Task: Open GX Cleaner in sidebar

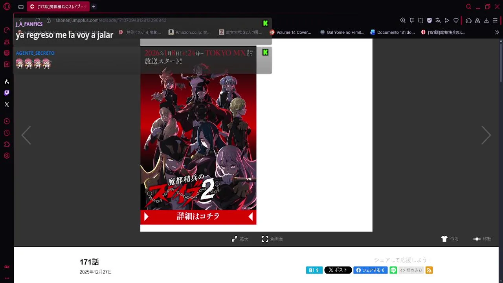Action: [7, 42]
